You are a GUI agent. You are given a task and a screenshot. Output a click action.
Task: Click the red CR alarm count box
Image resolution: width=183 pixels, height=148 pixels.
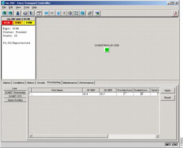click(7, 23)
